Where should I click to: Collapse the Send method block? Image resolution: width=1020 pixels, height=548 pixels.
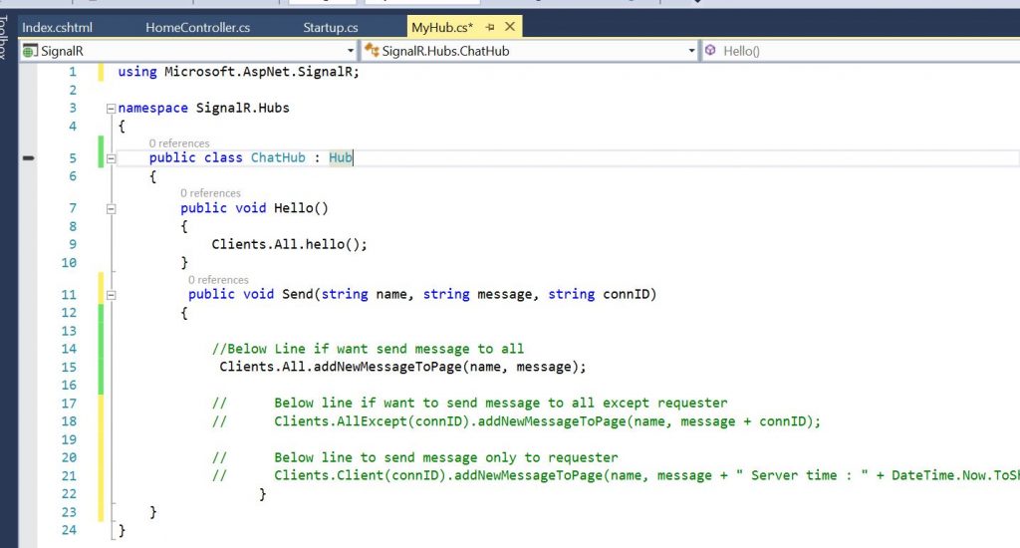[112, 295]
